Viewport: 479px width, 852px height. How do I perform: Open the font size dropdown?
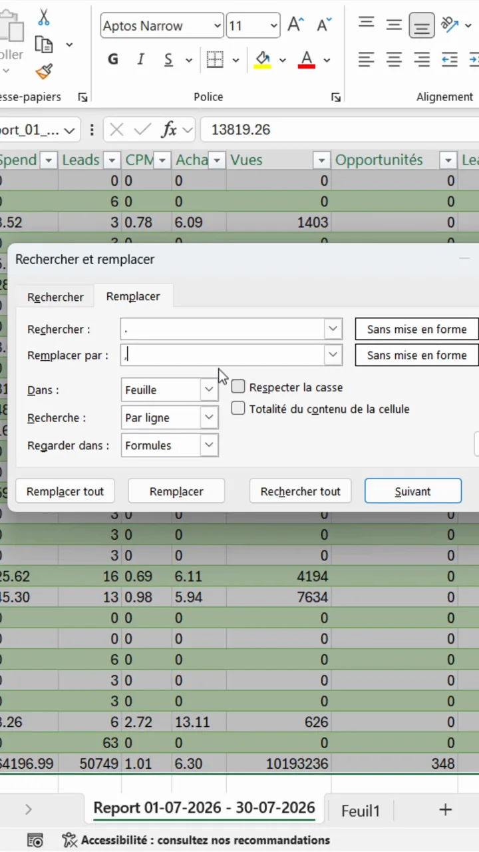274,26
